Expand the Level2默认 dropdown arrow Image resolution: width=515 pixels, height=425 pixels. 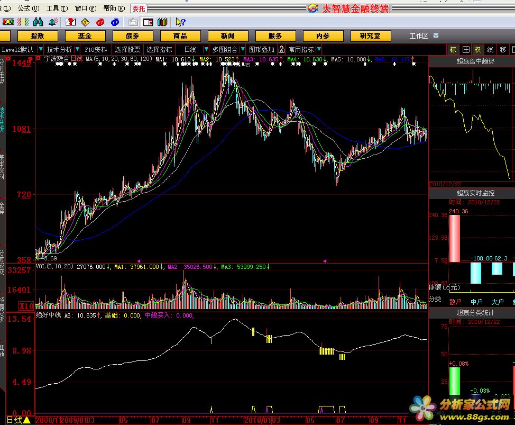[40, 49]
